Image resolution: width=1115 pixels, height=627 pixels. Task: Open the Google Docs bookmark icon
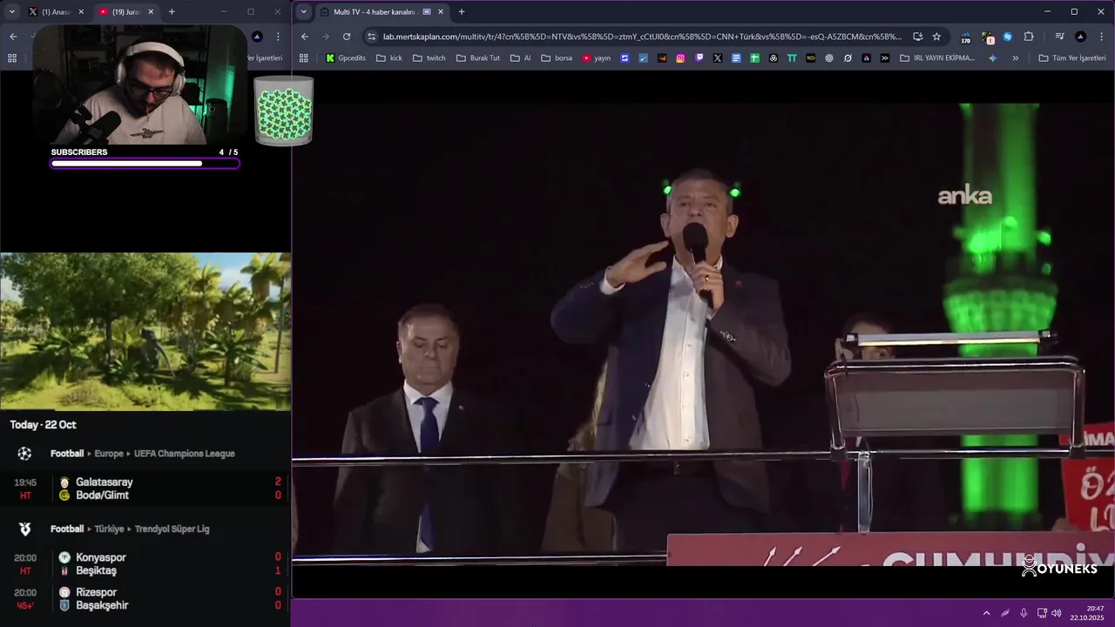(736, 58)
